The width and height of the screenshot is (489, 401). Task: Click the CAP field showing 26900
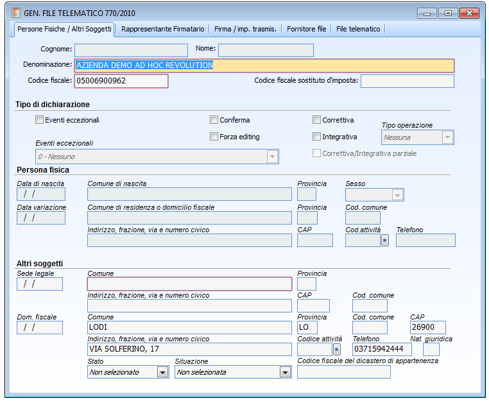click(428, 328)
